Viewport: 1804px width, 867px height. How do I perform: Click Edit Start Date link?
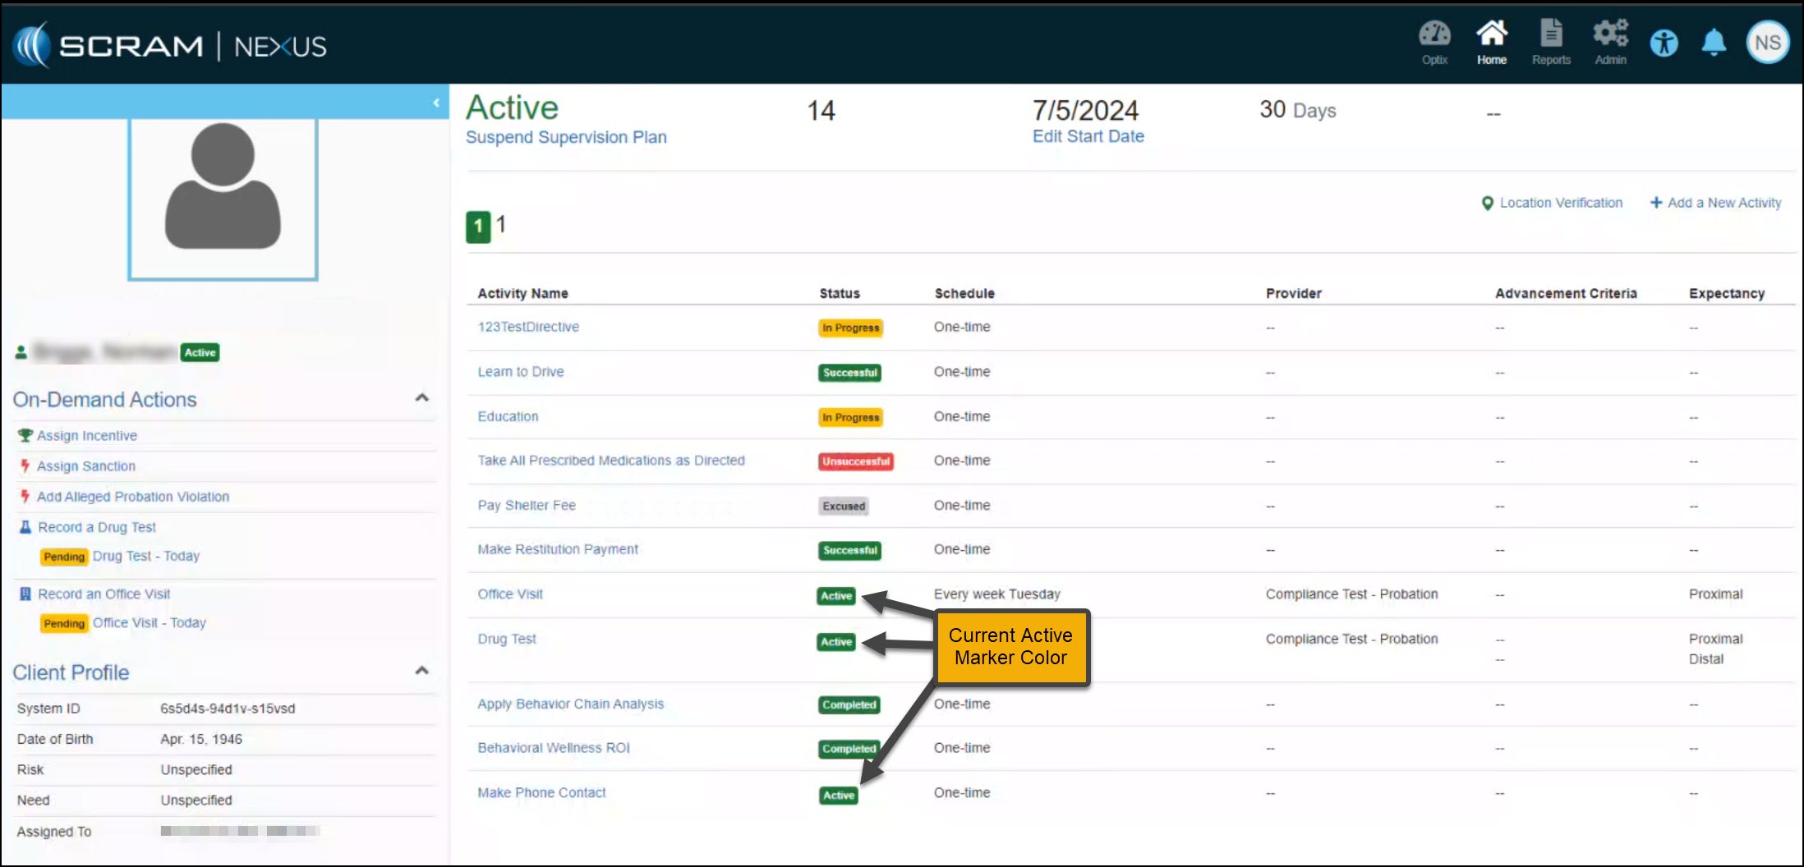pyautogui.click(x=1088, y=136)
